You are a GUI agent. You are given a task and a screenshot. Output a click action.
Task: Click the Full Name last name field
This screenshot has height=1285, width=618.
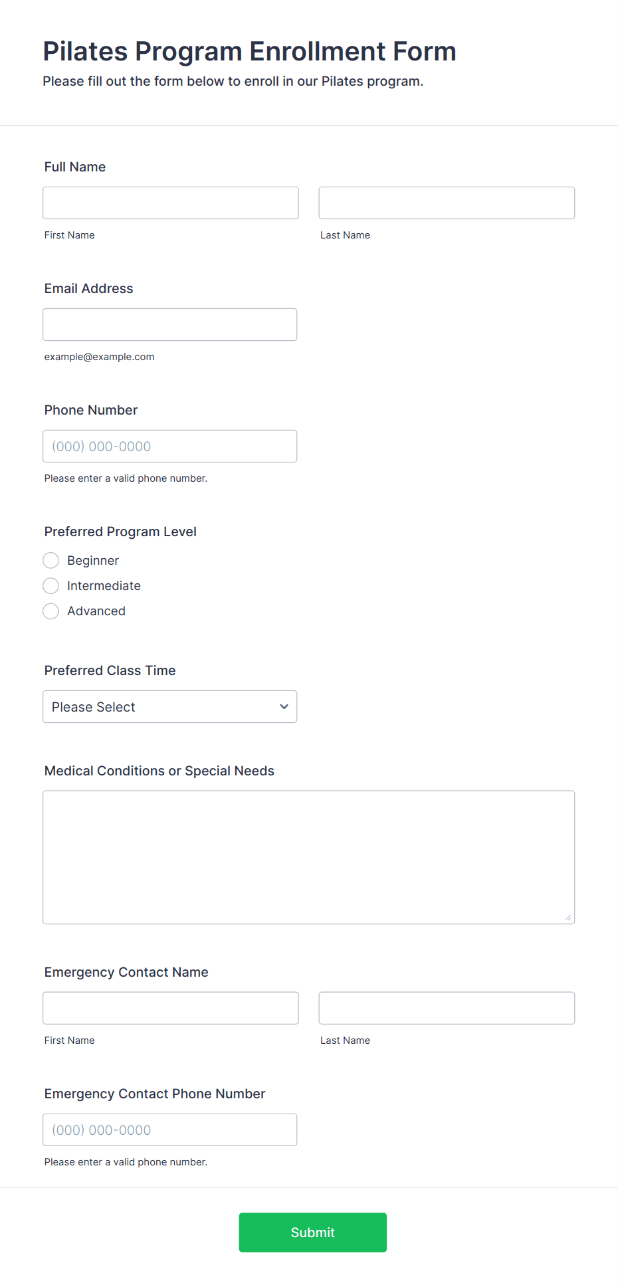(447, 203)
